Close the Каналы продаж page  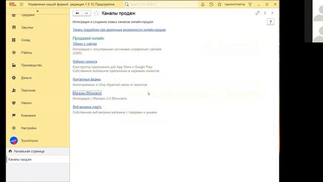click(x=273, y=13)
